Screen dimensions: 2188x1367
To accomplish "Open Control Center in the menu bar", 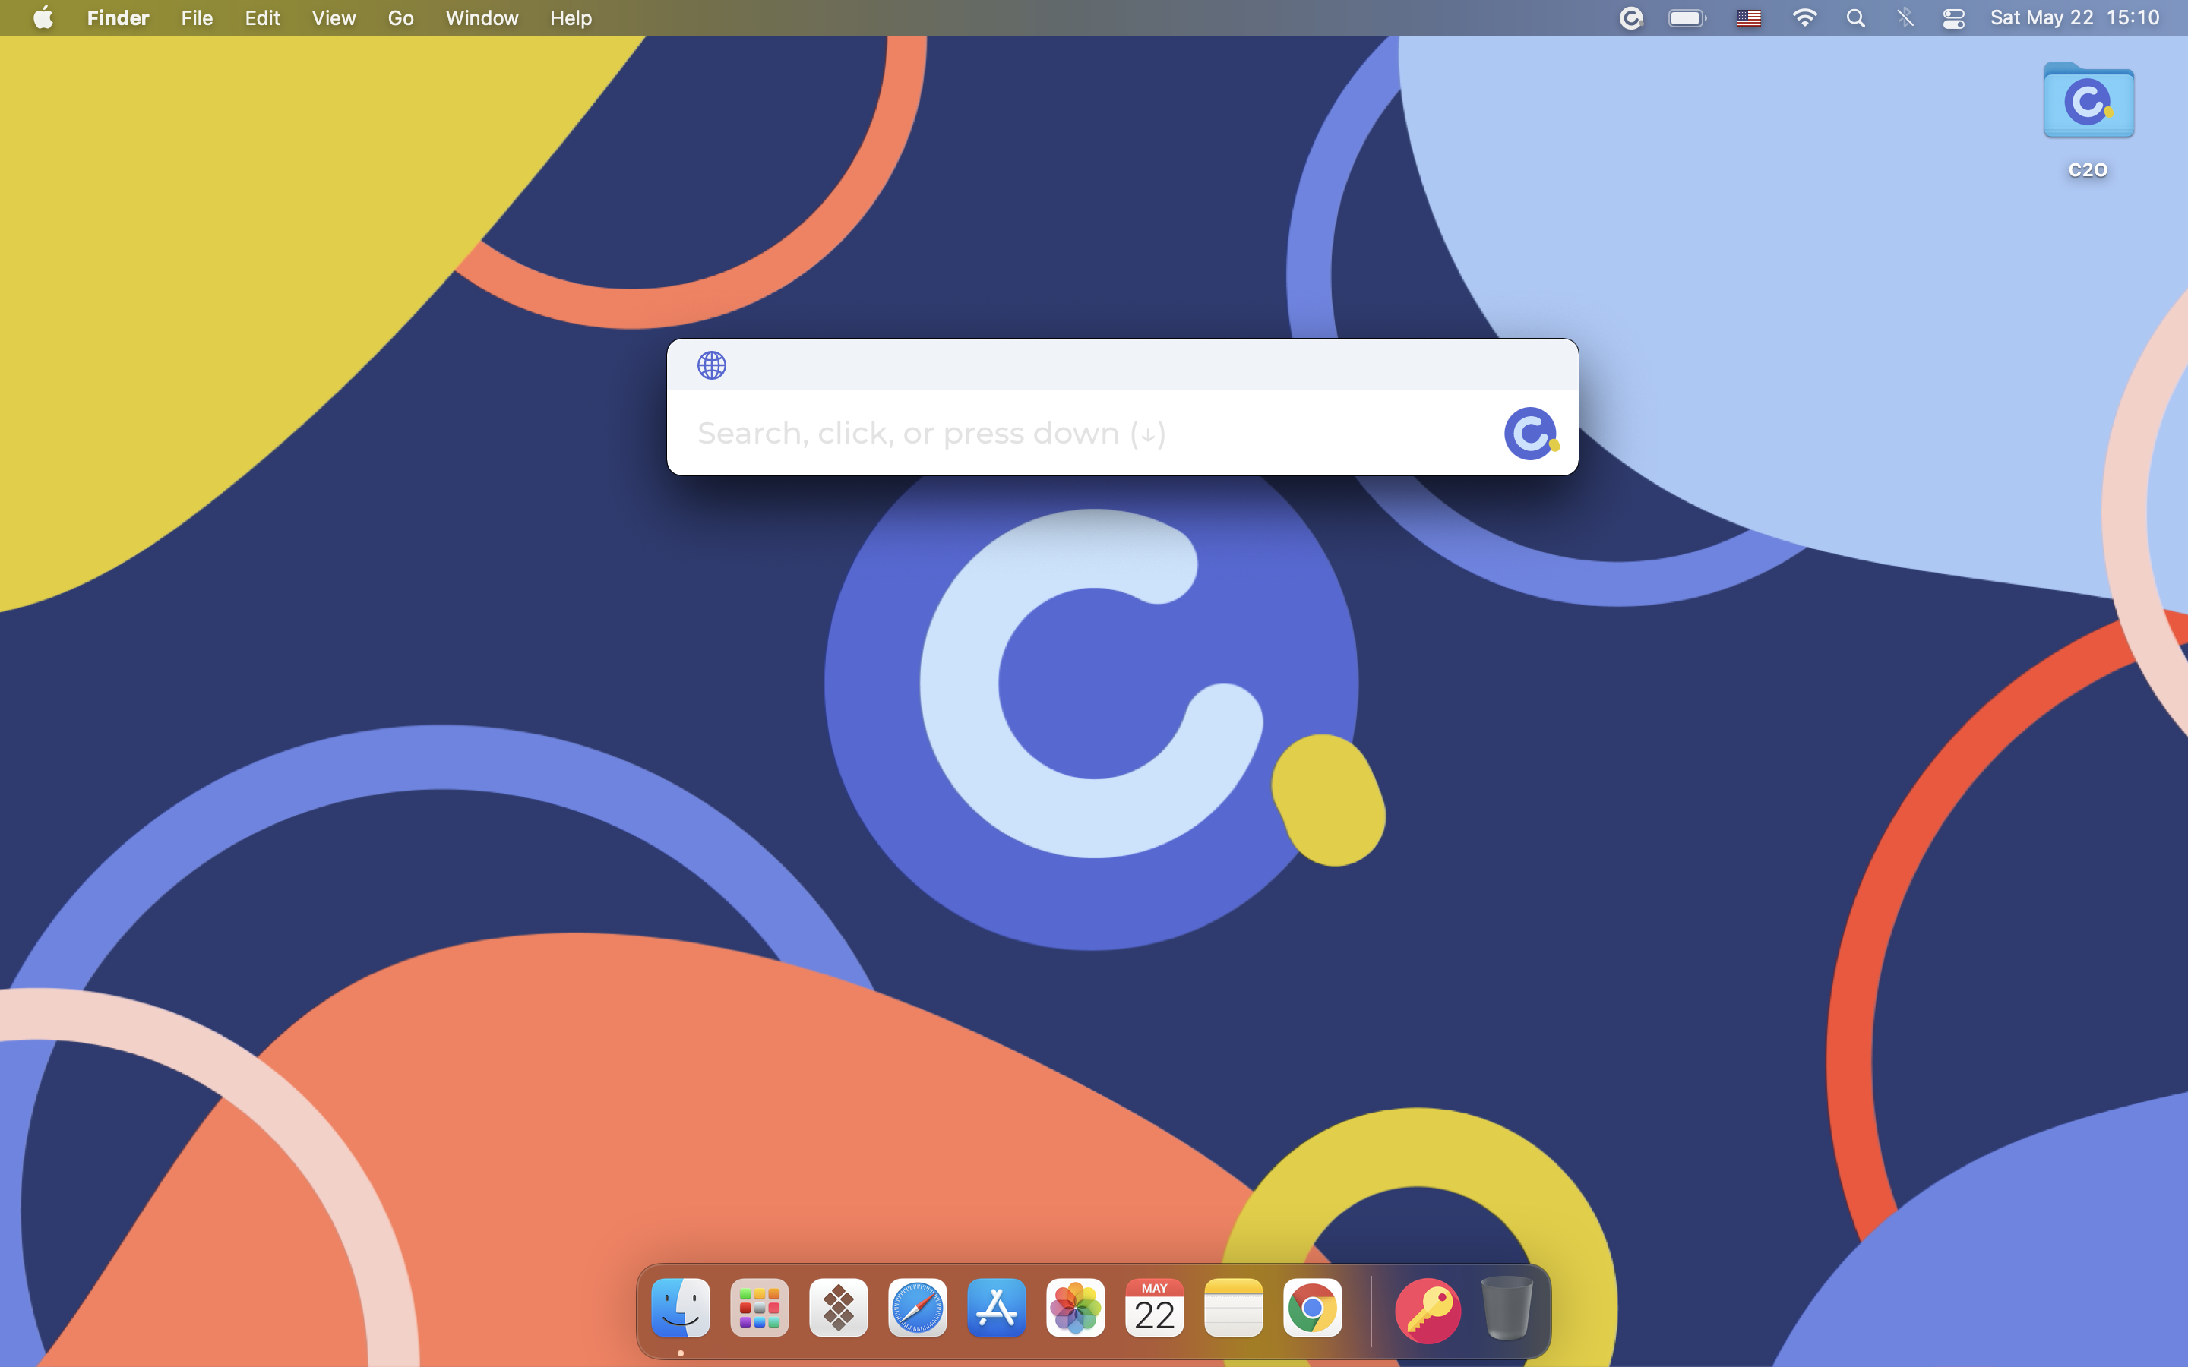I will 1953,18.
